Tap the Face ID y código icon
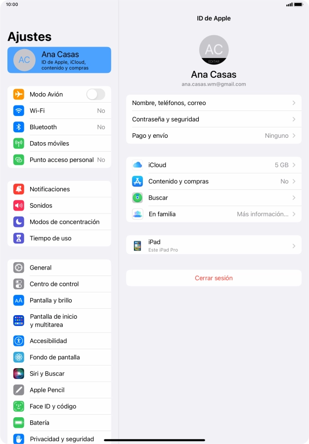Screen dimensions: 309x444 click(19, 406)
